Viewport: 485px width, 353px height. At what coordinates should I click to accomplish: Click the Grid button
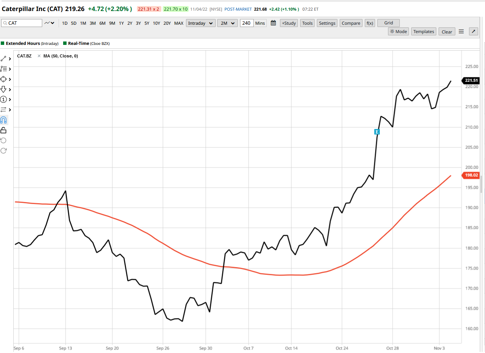click(x=388, y=23)
